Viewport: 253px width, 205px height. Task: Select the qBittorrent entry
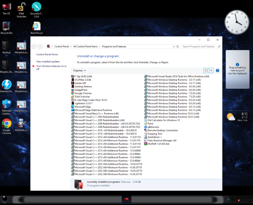[x=152, y=127]
